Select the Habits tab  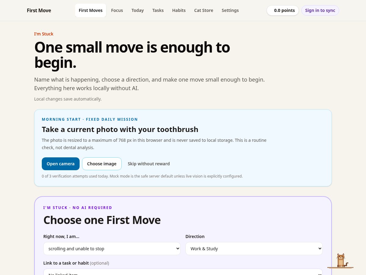pyautogui.click(x=179, y=10)
